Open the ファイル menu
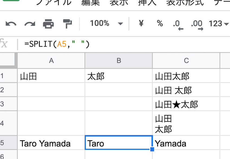Viewport: 230px width, 159px height. tap(54, 2)
